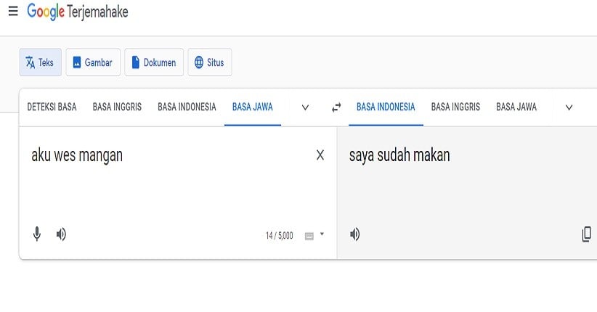This screenshot has width=597, height=312.
Task: Set target language to Basa Inggris
Action: pos(455,107)
